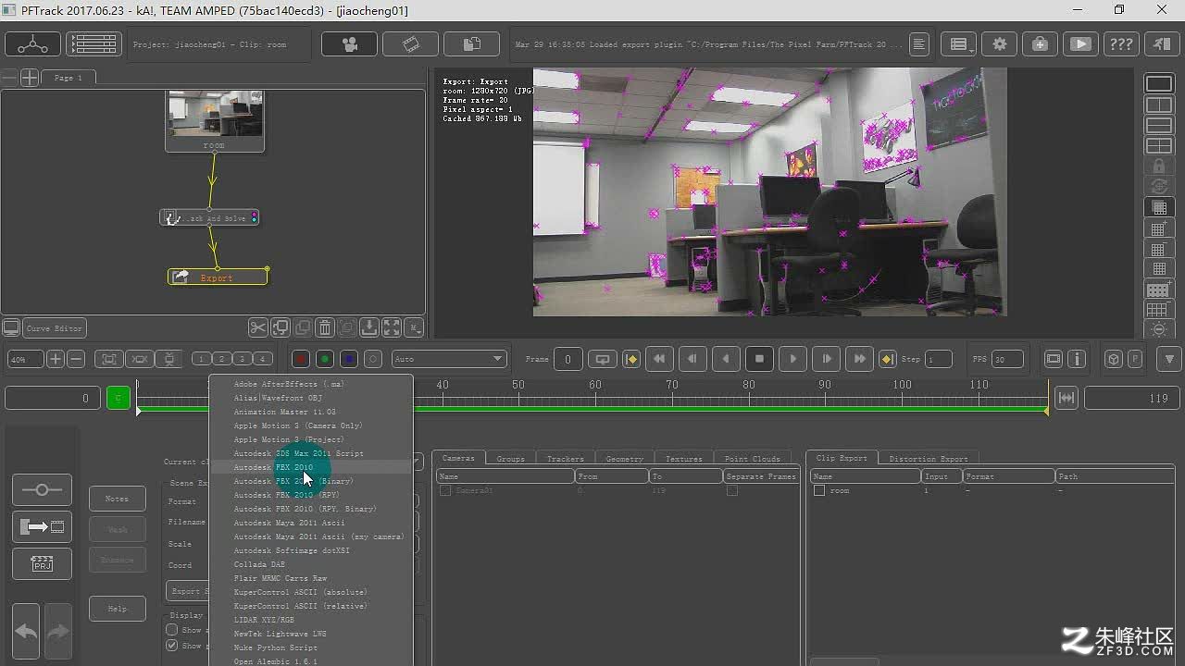Switch to the Trackers tab
This screenshot has height=666, width=1185.
[565, 458]
